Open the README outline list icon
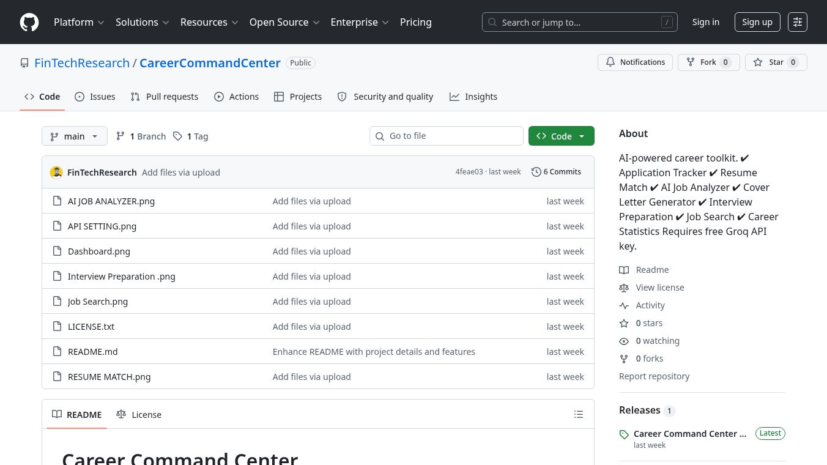The width and height of the screenshot is (827, 465). pyautogui.click(x=579, y=414)
